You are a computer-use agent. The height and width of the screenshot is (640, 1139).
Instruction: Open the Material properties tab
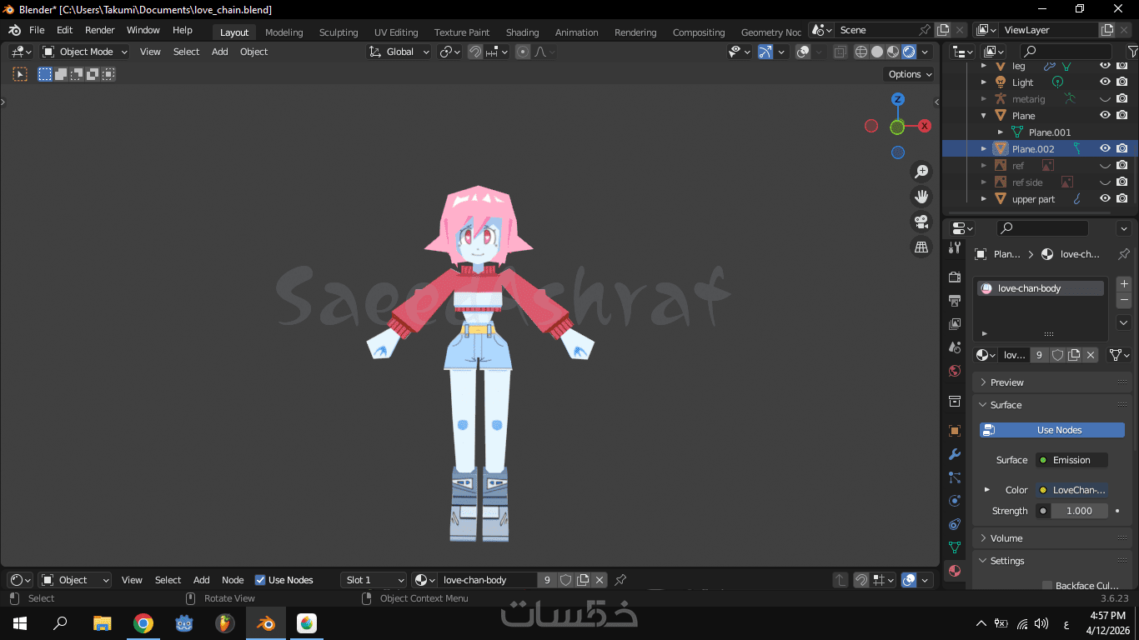point(955,571)
